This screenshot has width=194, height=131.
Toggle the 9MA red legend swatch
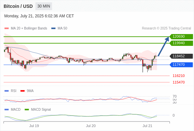click(x=22, y=91)
